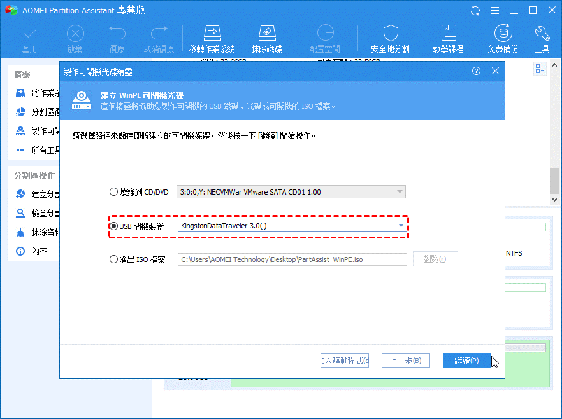Click the 檢查分割 sidebar icon
Viewport: 562px width, 419px height.
(20, 214)
